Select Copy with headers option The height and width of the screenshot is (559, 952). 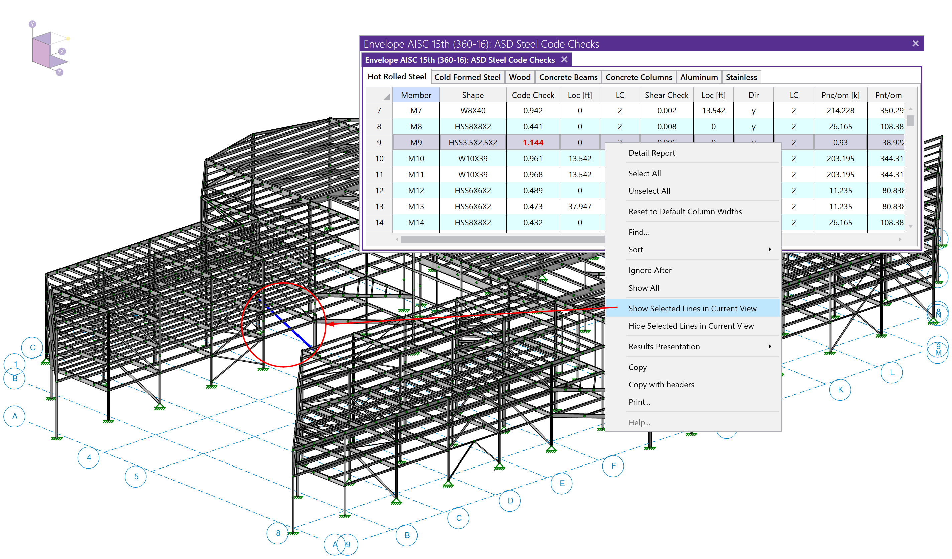(661, 385)
